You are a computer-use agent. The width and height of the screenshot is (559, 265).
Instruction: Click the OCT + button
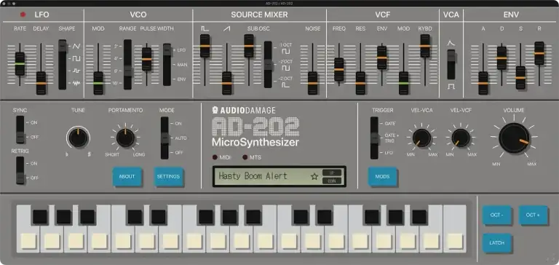(x=533, y=215)
